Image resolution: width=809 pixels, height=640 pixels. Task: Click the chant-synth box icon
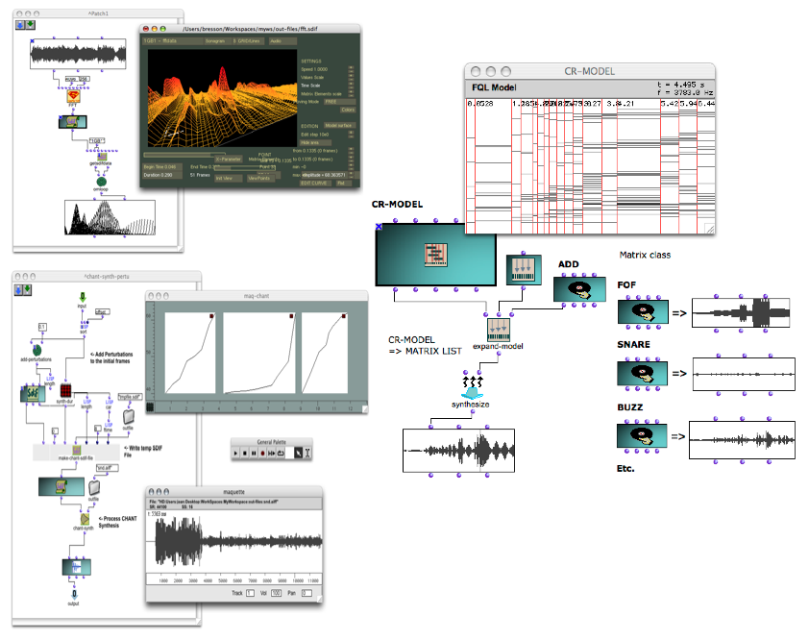(x=85, y=519)
